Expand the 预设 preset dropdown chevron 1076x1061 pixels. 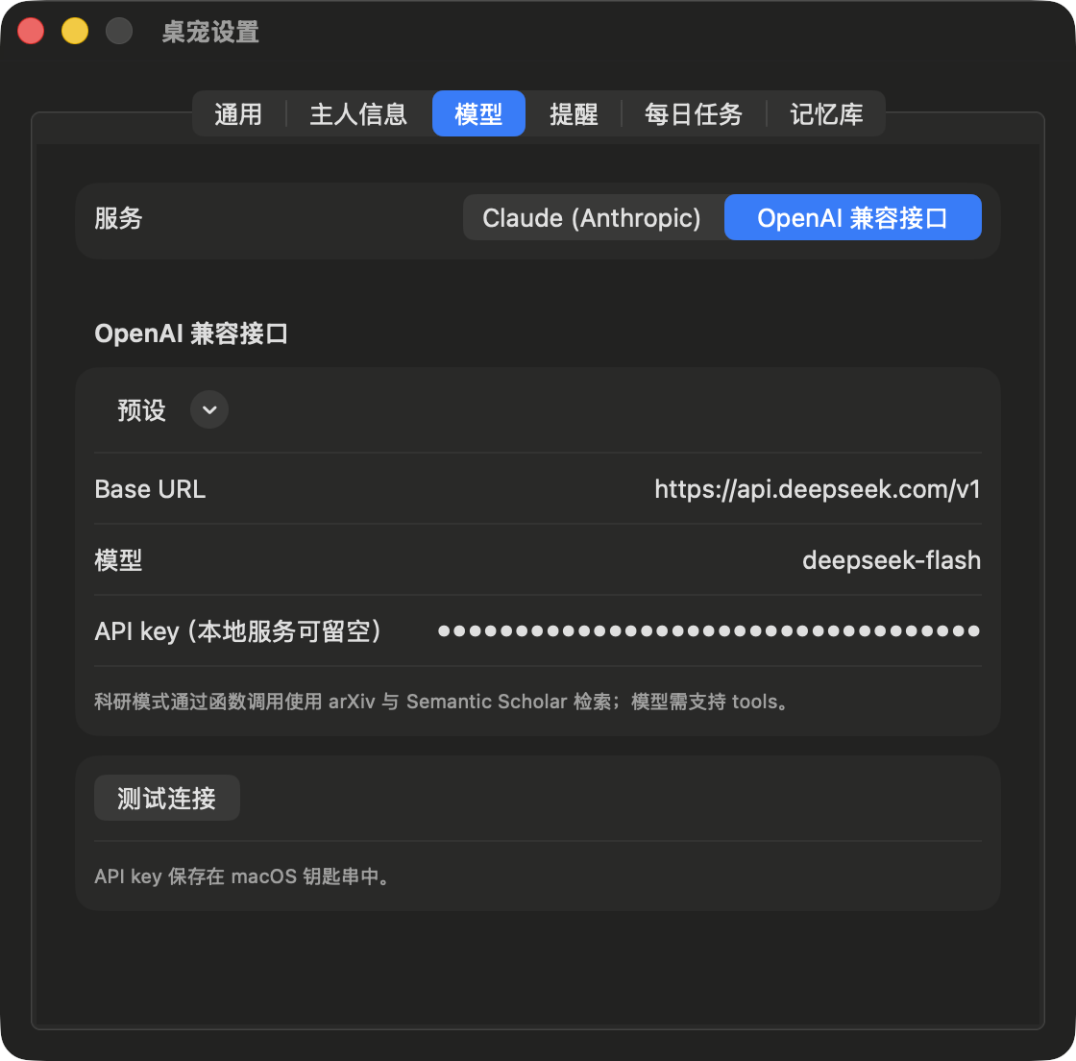point(209,409)
